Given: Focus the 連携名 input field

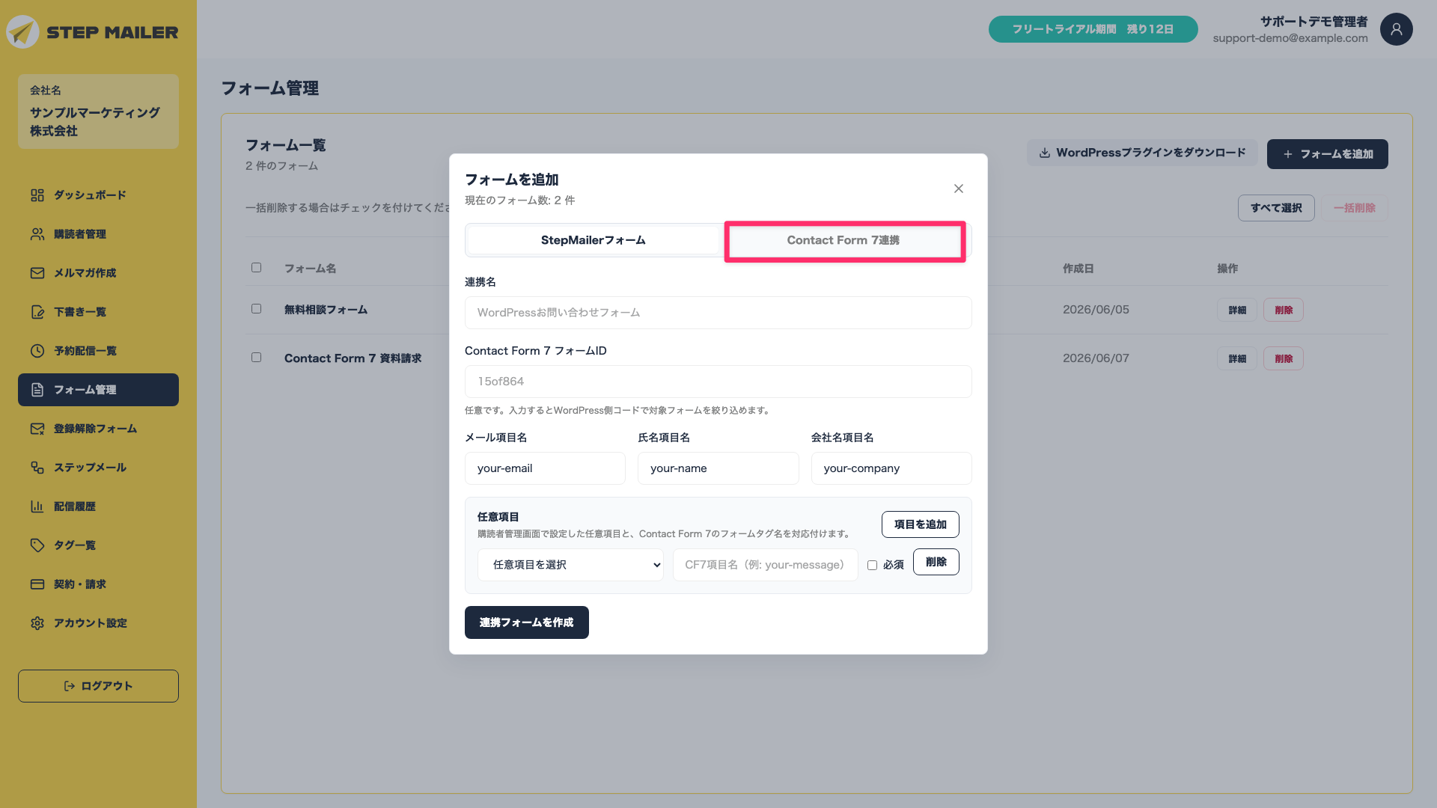Looking at the screenshot, I should click(x=718, y=313).
